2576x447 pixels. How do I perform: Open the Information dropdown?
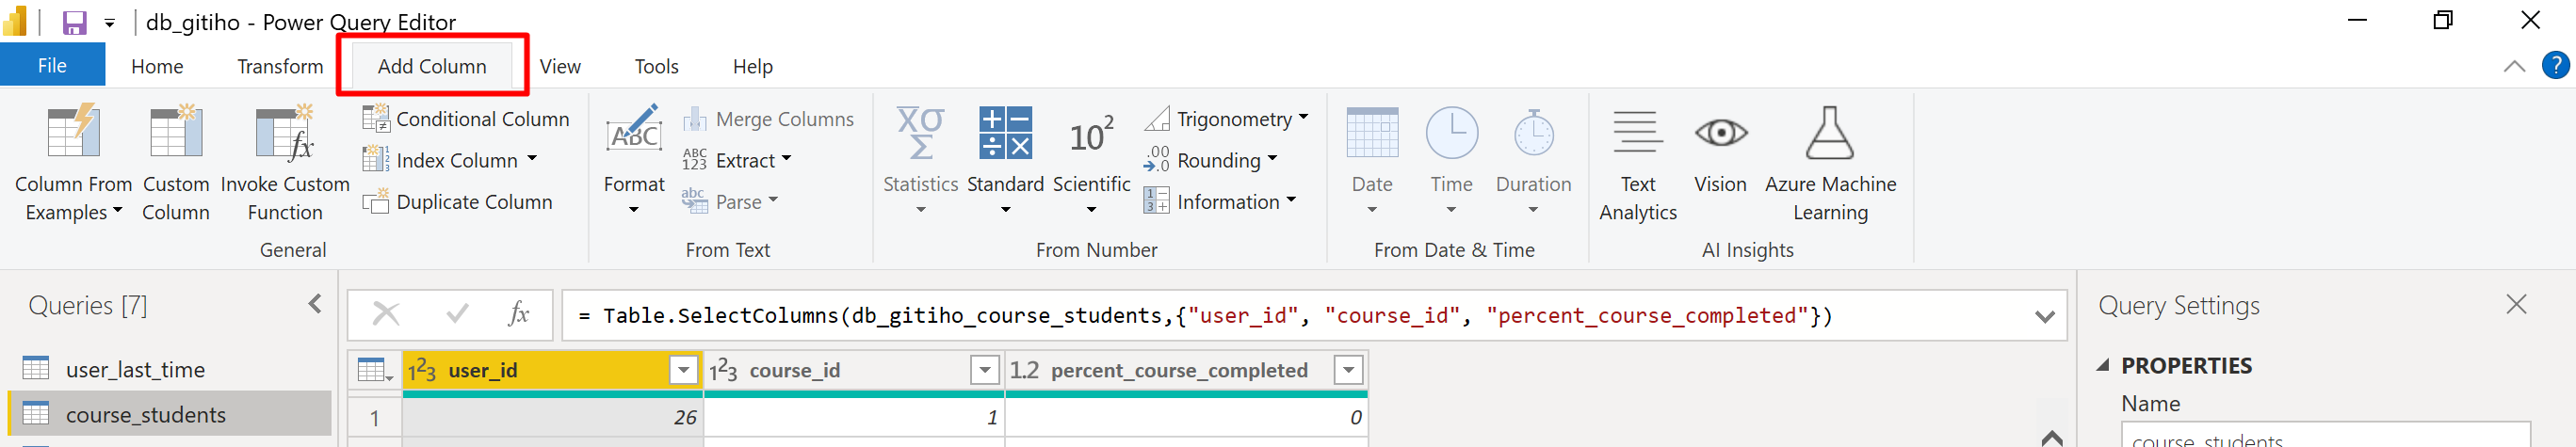coord(1220,202)
